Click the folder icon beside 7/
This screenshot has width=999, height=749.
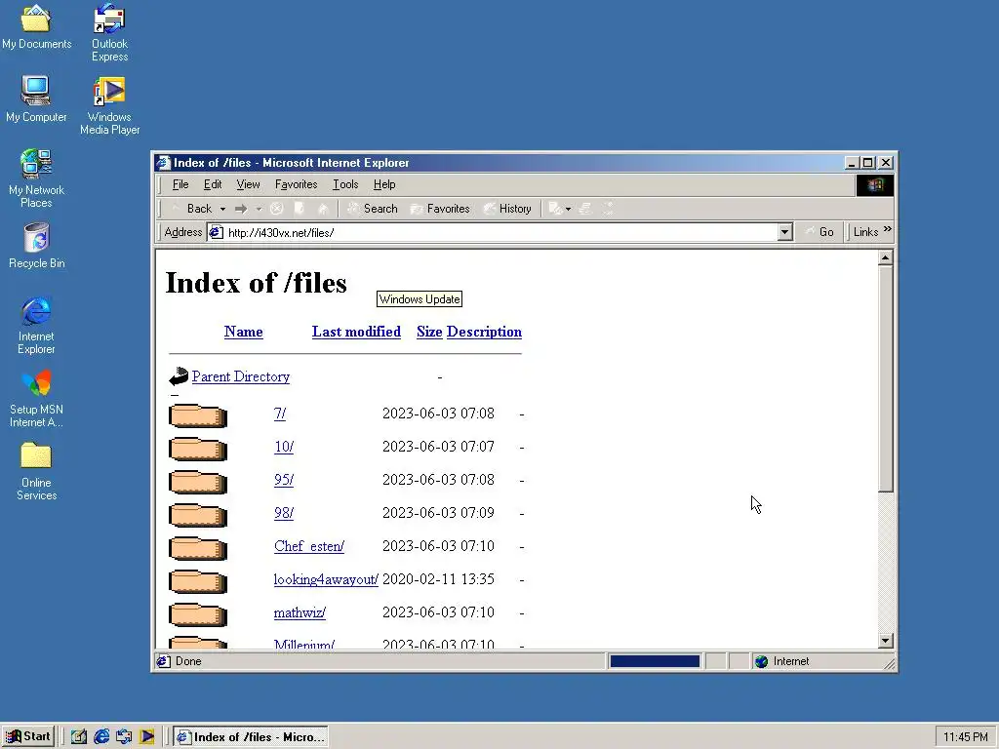[x=198, y=414]
